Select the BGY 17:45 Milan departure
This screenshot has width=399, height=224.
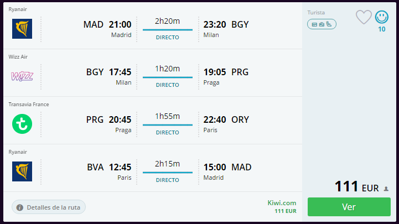tap(108, 76)
